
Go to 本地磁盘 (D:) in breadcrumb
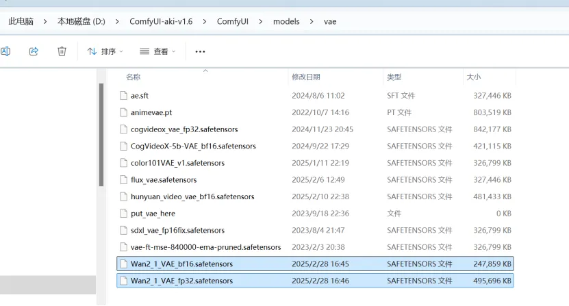(x=81, y=21)
